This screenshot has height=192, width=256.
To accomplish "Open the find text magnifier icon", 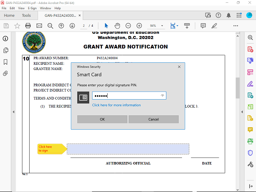I will pyautogui.click(x=50, y=26).
